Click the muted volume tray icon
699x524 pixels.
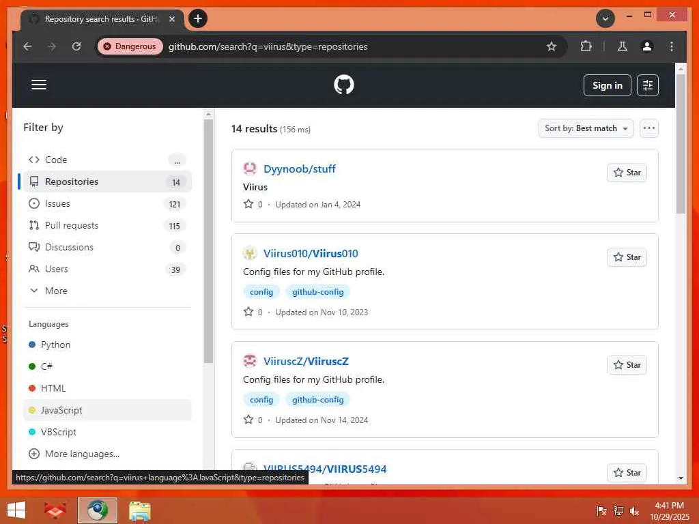[634, 511]
